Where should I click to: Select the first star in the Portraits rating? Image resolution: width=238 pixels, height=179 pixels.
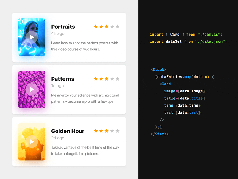coord(96,27)
